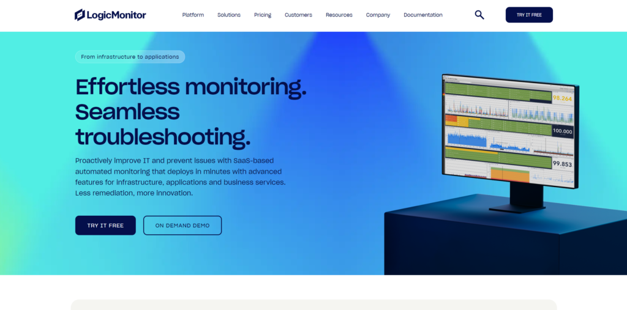Open the Company menu item
The width and height of the screenshot is (627, 310).
point(378,15)
